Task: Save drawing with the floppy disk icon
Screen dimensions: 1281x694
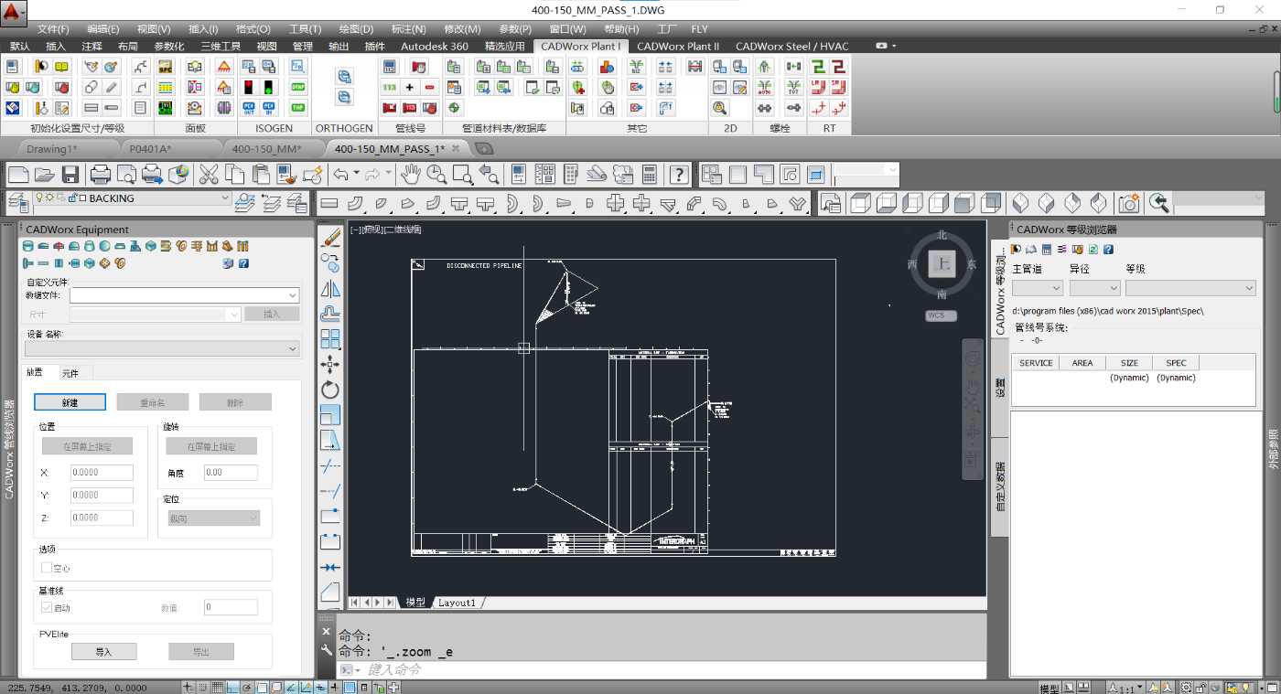Action: (x=70, y=175)
